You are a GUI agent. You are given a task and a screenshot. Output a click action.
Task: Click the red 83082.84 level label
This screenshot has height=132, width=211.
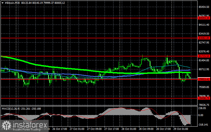tap(204, 38)
